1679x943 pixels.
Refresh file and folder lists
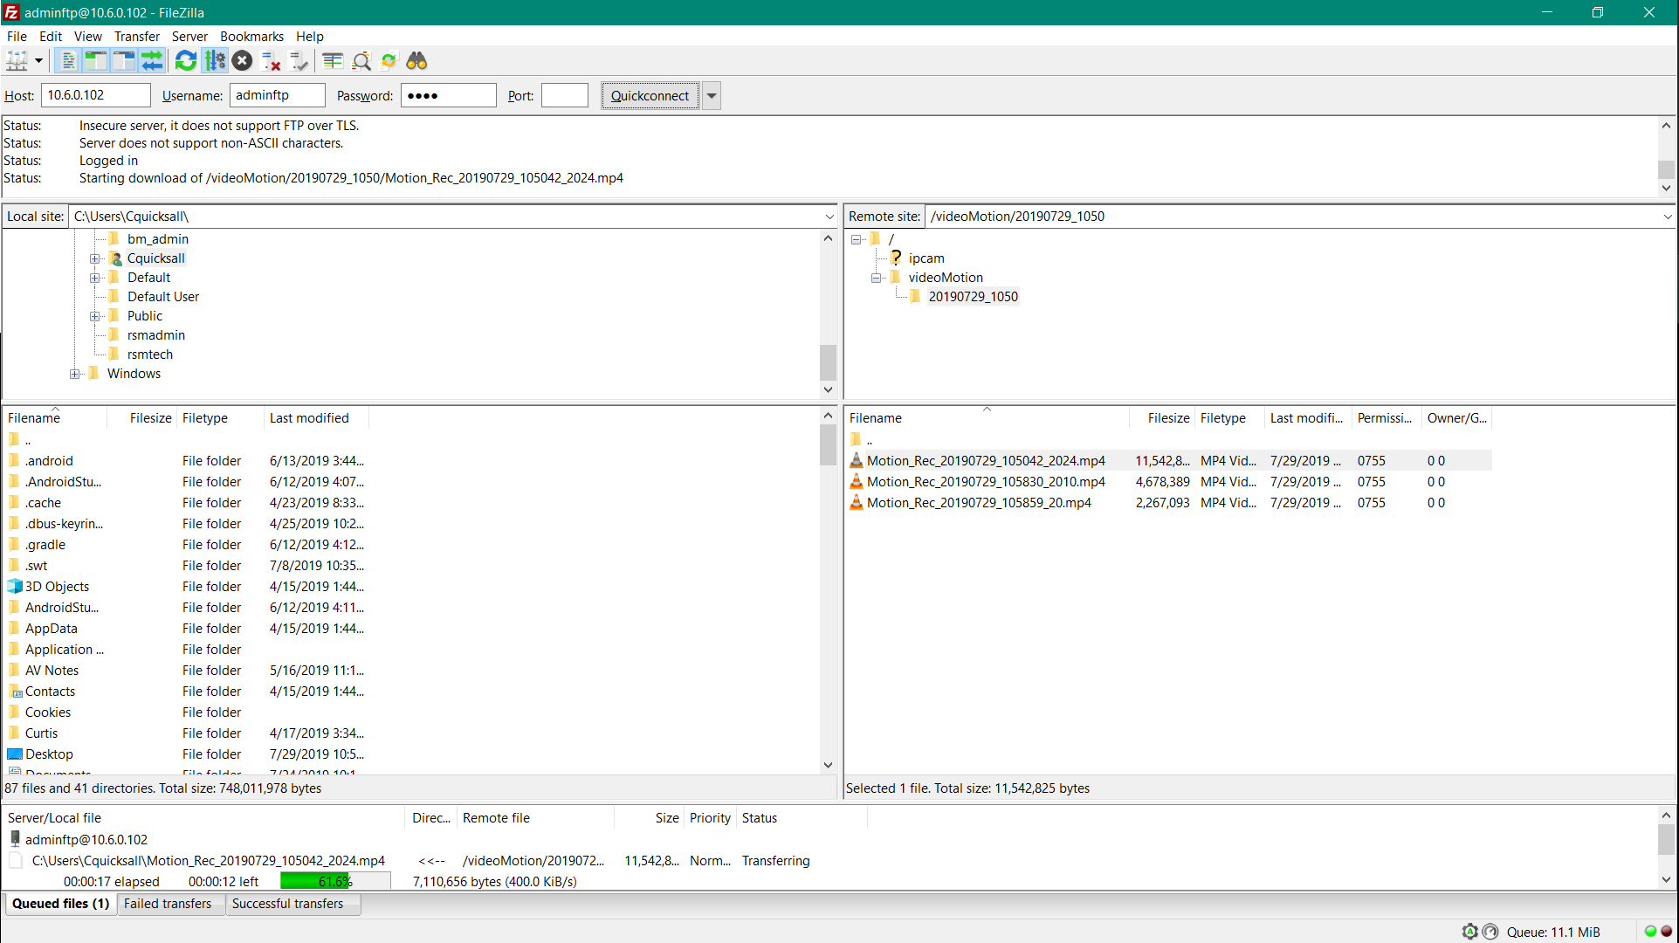click(x=186, y=61)
